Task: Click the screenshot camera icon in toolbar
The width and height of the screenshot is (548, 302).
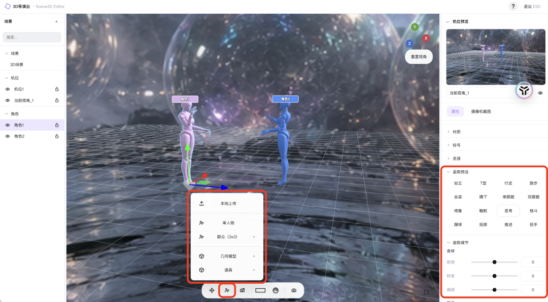Action: coord(294,290)
